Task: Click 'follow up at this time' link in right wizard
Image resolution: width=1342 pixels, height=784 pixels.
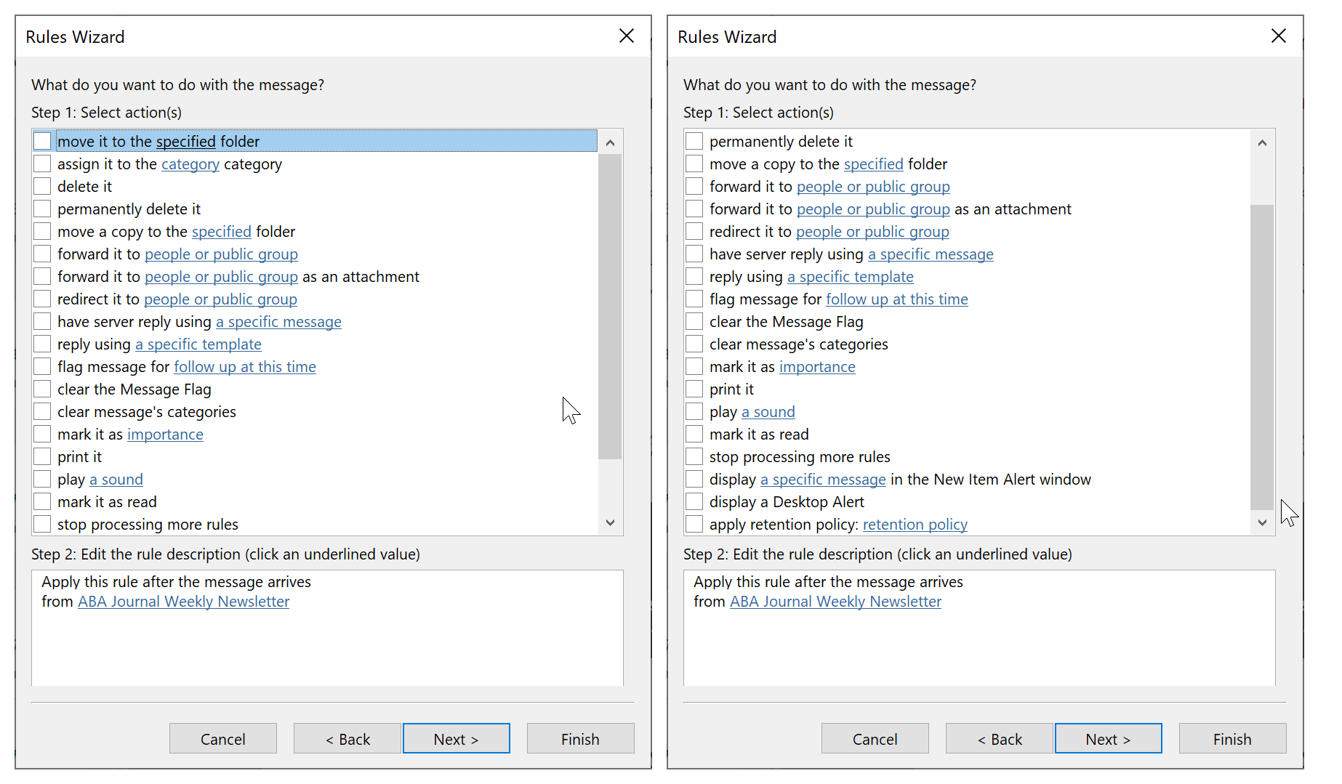Action: pyautogui.click(x=897, y=299)
